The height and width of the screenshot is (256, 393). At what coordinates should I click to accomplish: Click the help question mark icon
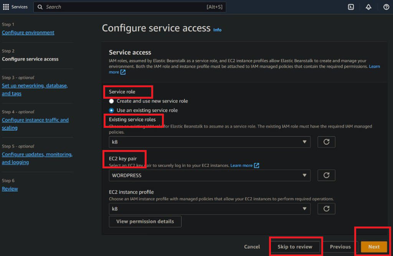[386, 7]
